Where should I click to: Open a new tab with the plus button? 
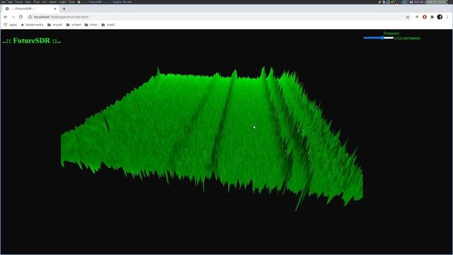pos(64,8)
